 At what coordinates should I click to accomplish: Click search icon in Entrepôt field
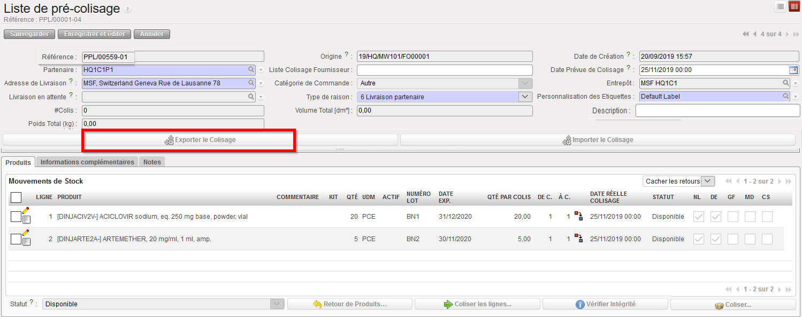tap(786, 83)
